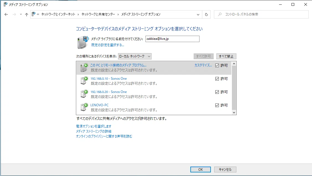Image resolution: width=312 pixels, height=176 pixels.
Task: Click scroll down arrow in device list
Action: point(234,112)
